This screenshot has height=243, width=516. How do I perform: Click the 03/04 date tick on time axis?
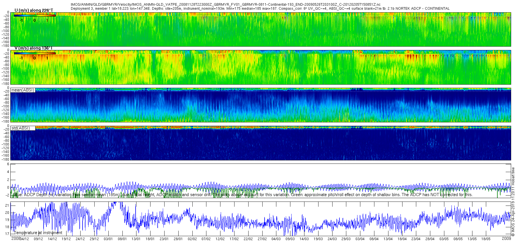(360, 239)
